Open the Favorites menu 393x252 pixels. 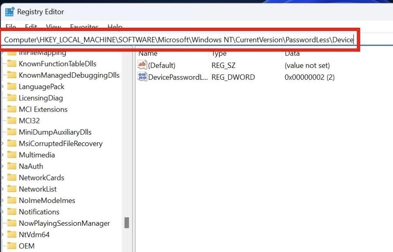coord(84,27)
